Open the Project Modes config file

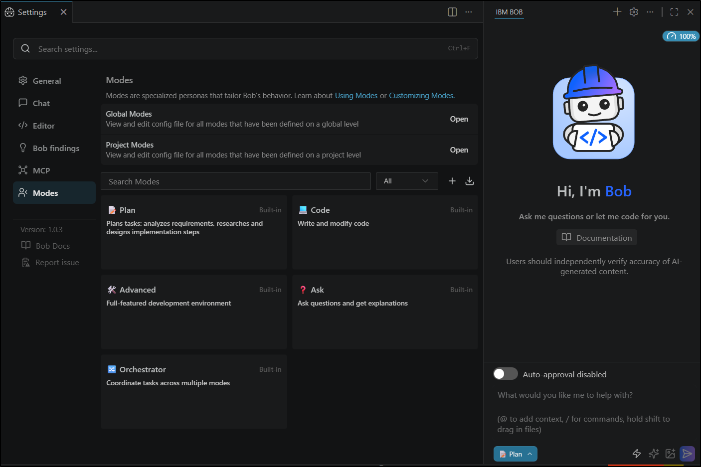(x=459, y=150)
